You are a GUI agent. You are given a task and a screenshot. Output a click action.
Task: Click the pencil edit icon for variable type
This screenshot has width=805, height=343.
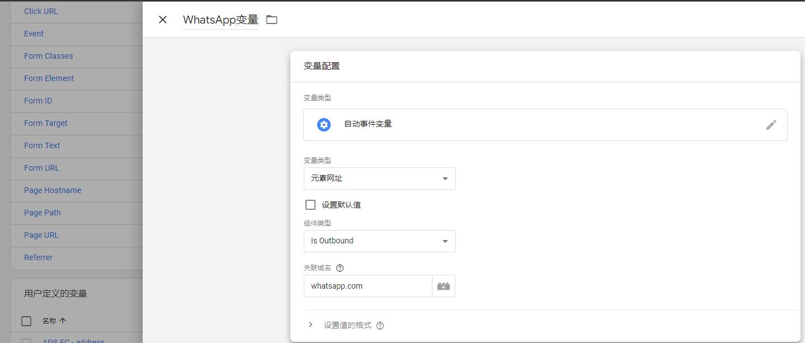coord(771,125)
